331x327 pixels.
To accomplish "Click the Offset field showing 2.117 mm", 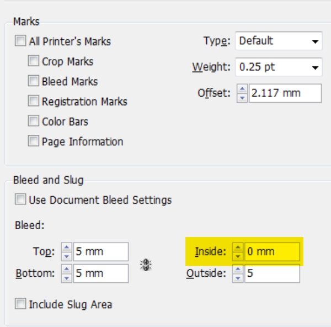I will coord(285,93).
